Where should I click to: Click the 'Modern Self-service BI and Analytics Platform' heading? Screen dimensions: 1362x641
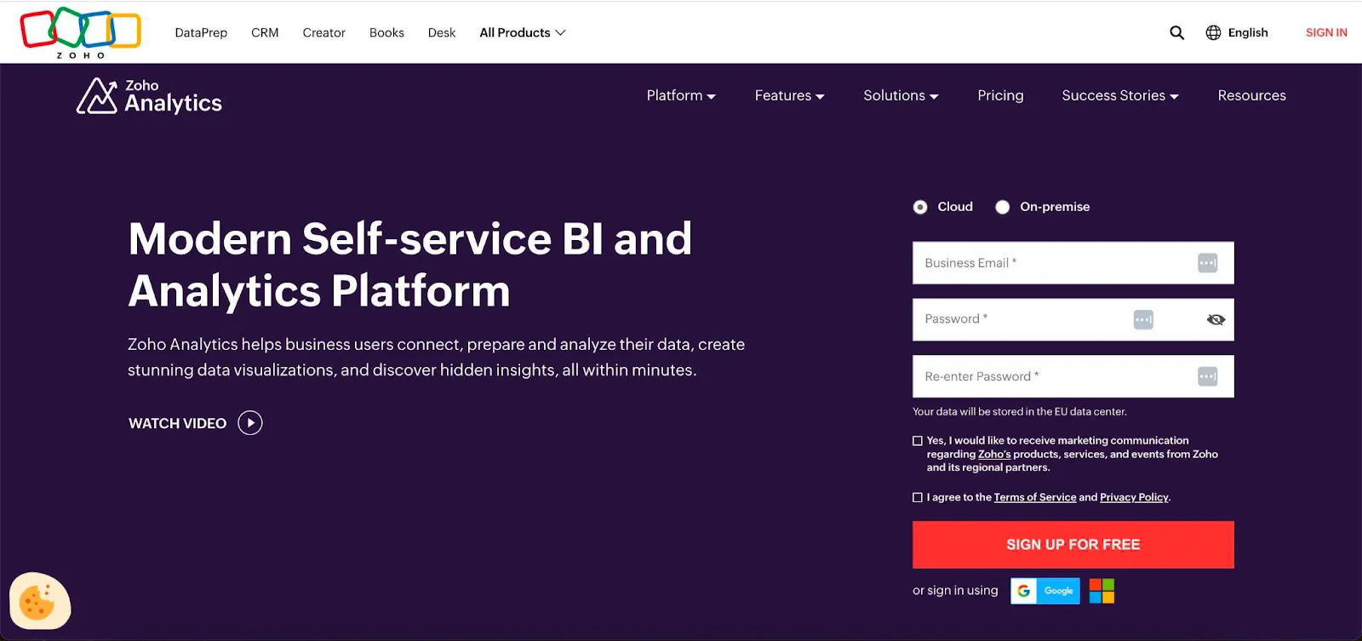[x=409, y=265]
